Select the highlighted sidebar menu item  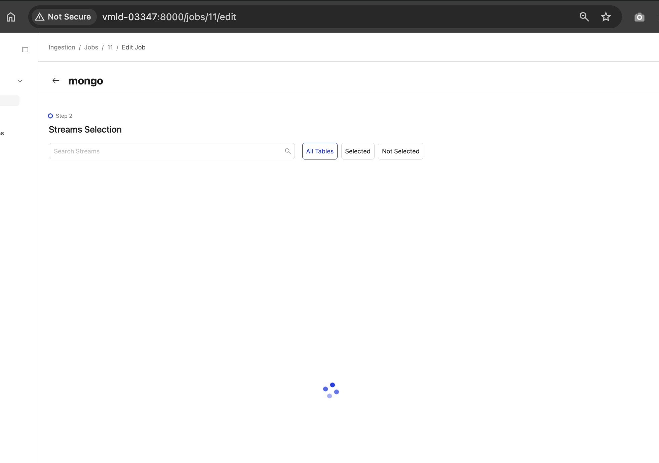[x=10, y=101]
